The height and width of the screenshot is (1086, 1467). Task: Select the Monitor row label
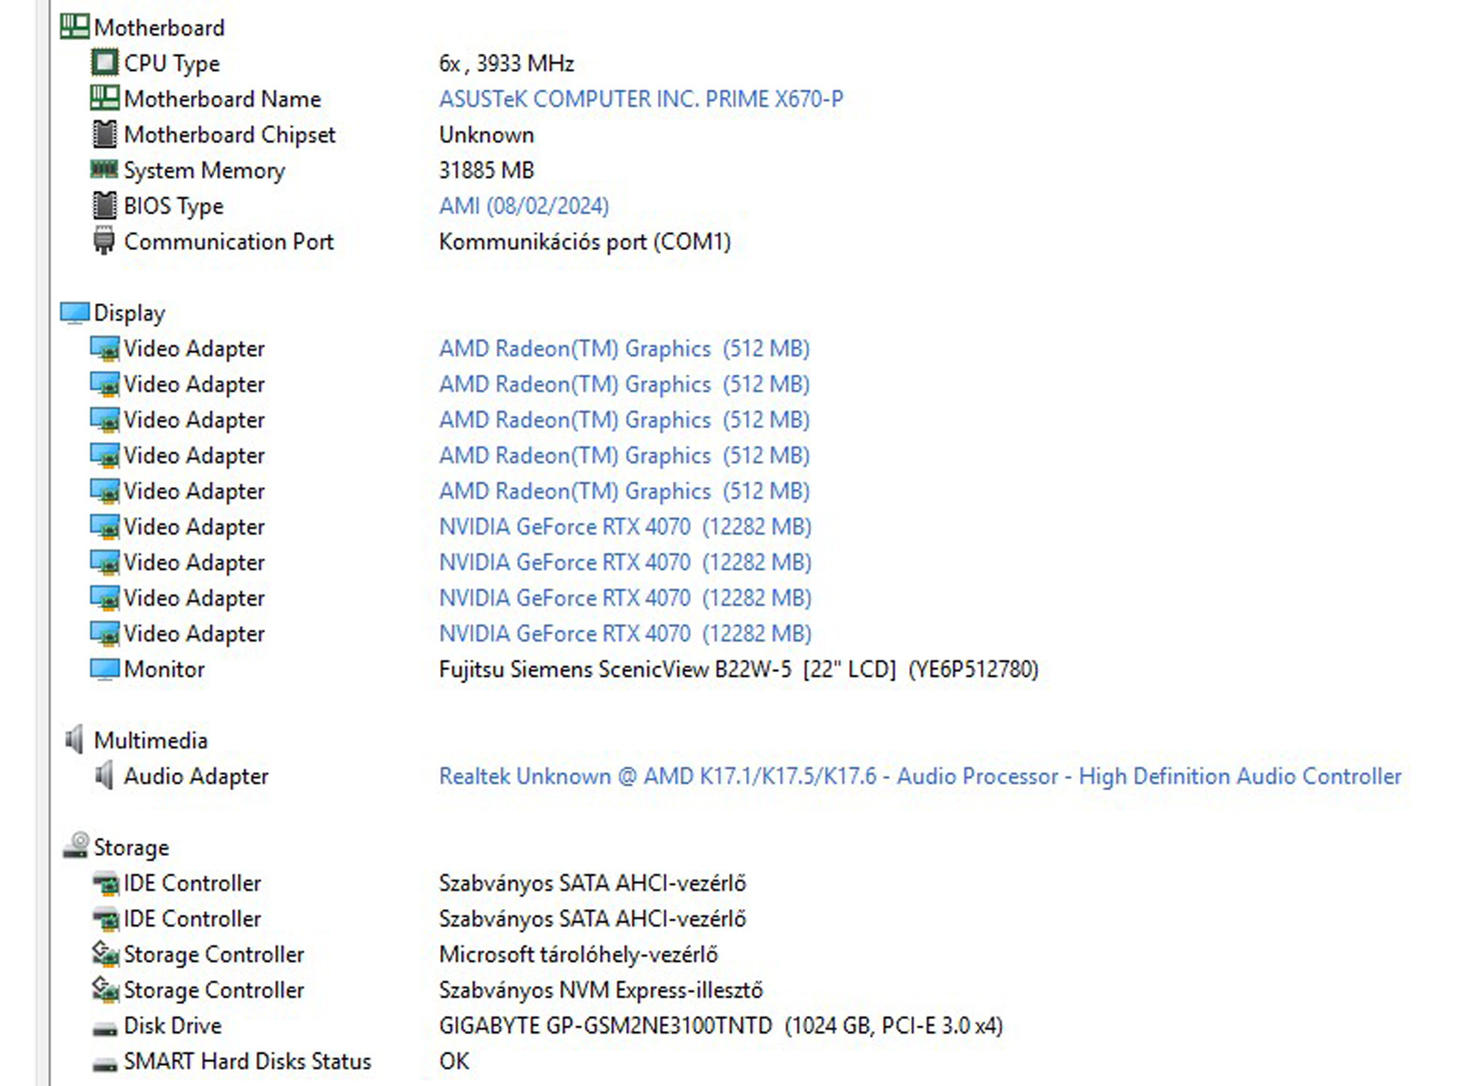click(x=164, y=669)
